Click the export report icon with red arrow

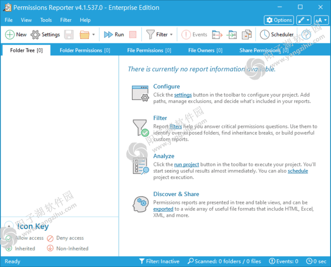tap(217, 35)
